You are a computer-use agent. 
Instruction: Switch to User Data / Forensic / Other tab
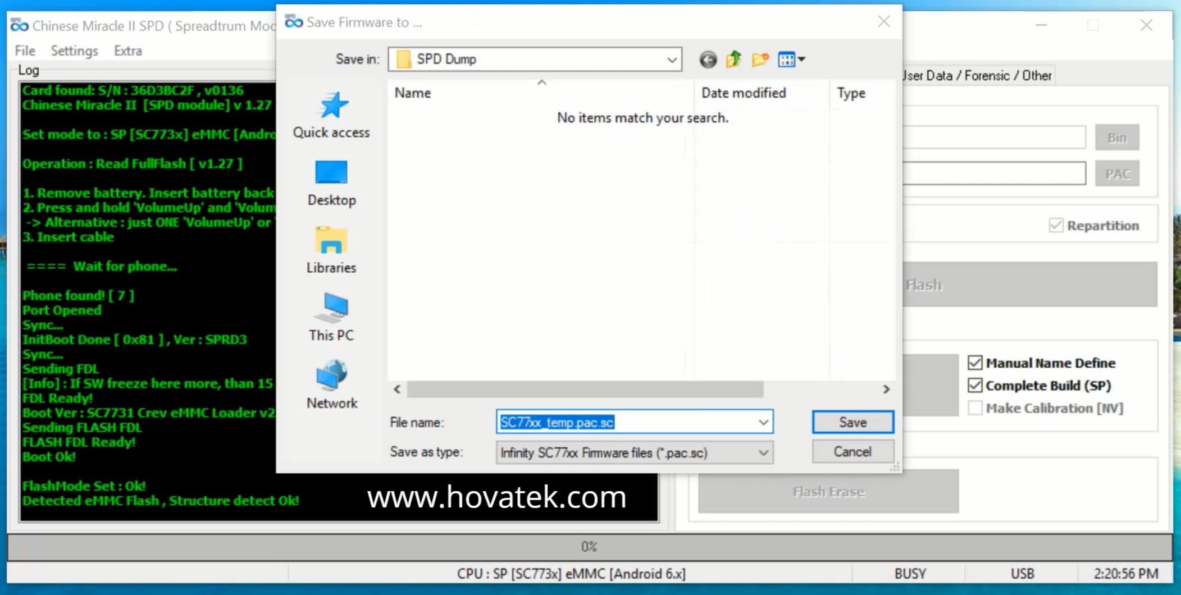[978, 75]
